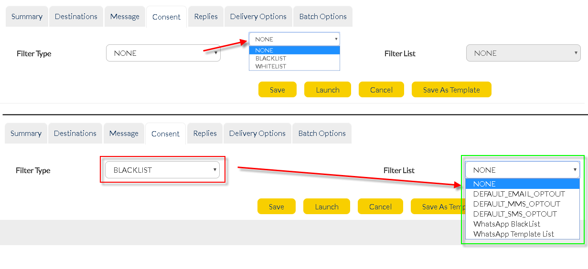The image size is (588, 269).
Task: Go to the Message tab in the lower panel
Action: point(124,134)
